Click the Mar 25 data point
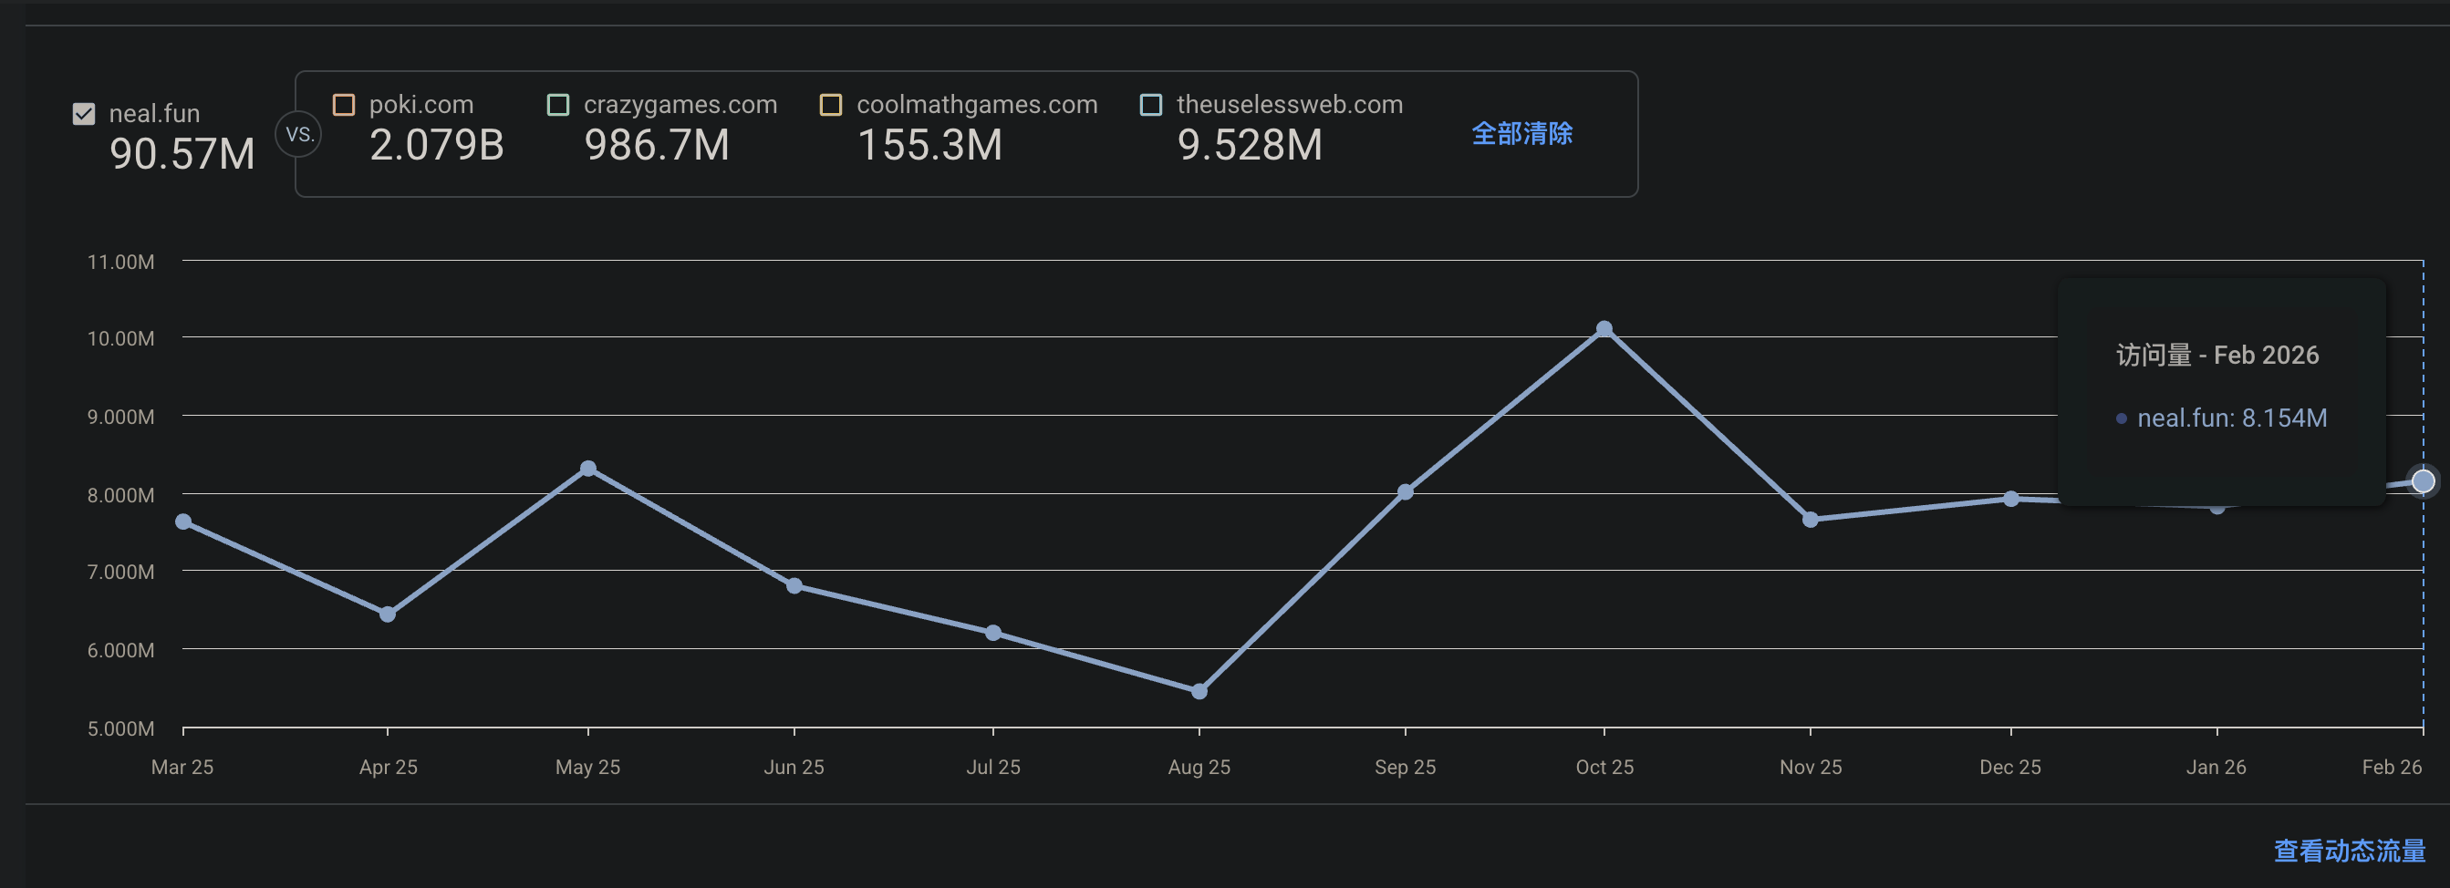 (x=183, y=522)
